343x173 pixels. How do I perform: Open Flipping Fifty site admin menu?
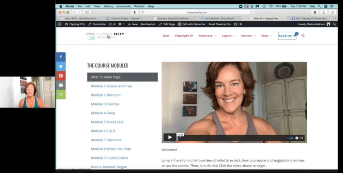(x=75, y=24)
